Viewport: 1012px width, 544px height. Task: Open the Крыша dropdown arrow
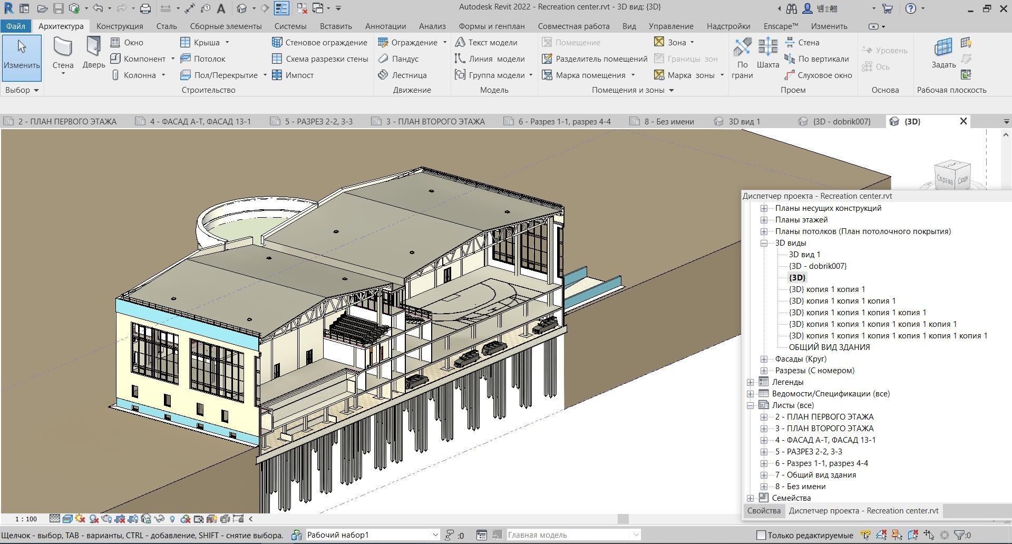pyautogui.click(x=227, y=42)
